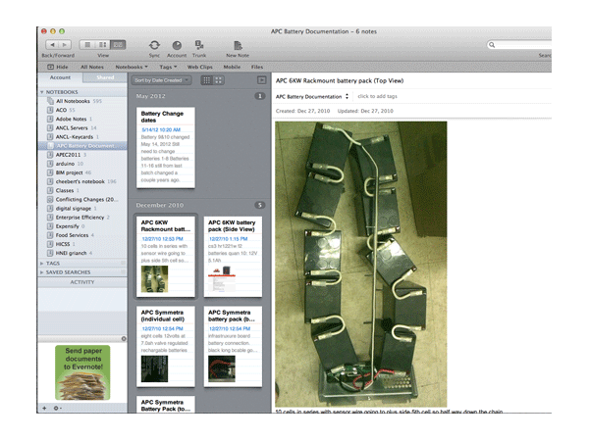589x441 pixels.
Task: Switch to the Account sidebar tab
Action: click(x=60, y=77)
